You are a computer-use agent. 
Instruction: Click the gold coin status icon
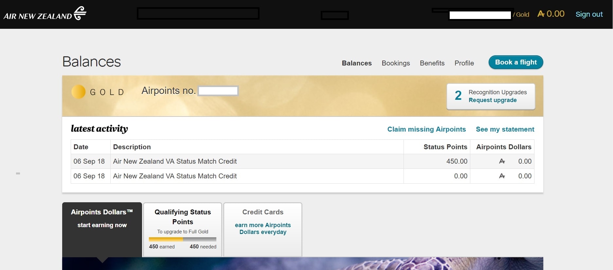point(79,92)
